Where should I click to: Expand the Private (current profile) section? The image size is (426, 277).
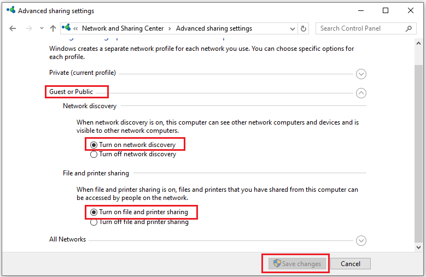pyautogui.click(x=360, y=74)
